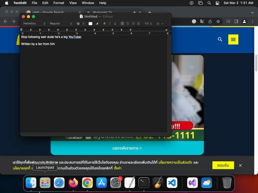Open Finder from the Dock

(x=31, y=183)
